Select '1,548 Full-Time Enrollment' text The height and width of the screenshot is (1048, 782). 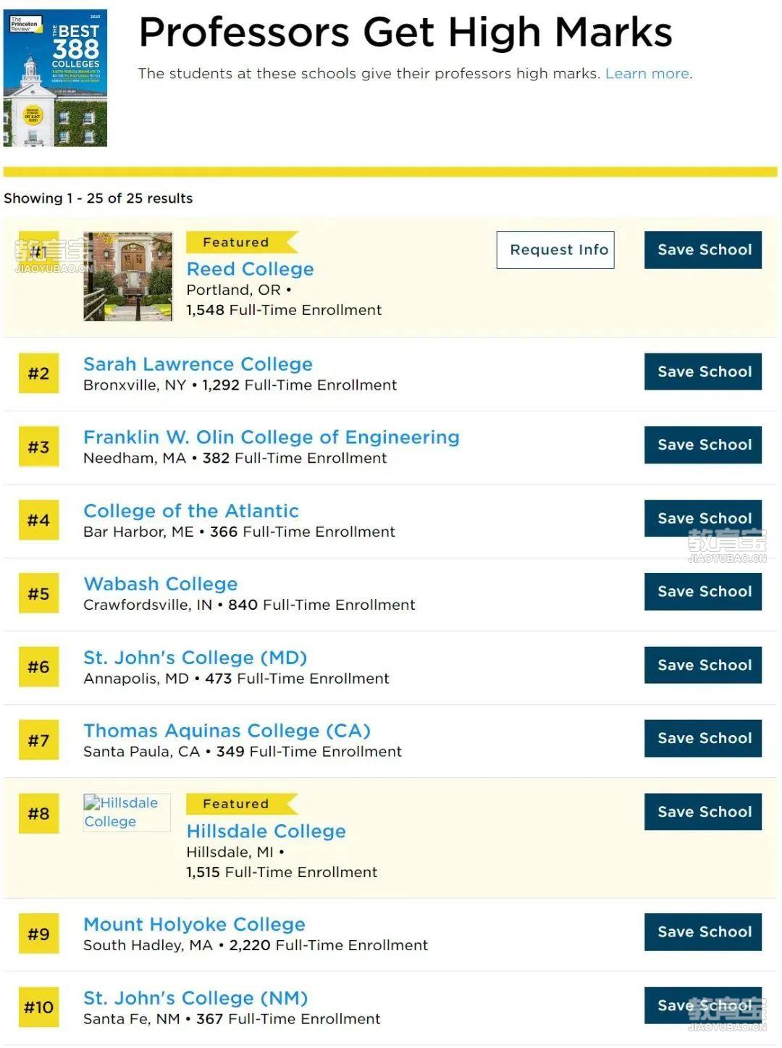[x=284, y=310]
